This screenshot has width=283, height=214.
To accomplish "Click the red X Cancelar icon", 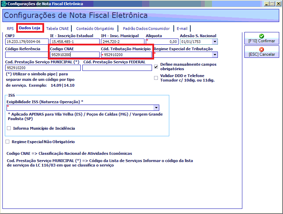I will [x=262, y=49].
